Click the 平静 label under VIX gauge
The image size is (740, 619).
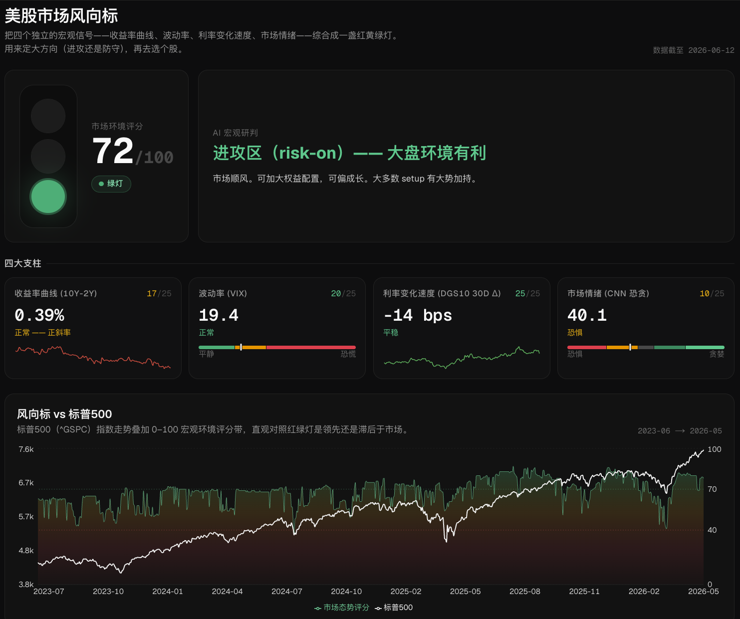coord(207,354)
